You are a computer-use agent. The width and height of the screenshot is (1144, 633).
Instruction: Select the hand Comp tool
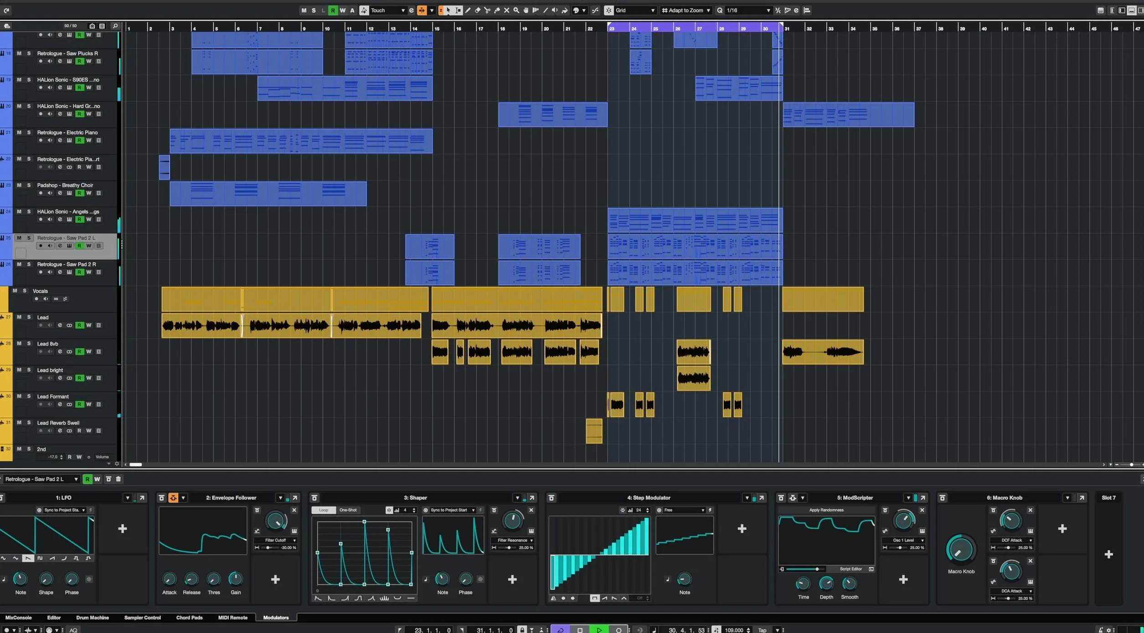[526, 10]
